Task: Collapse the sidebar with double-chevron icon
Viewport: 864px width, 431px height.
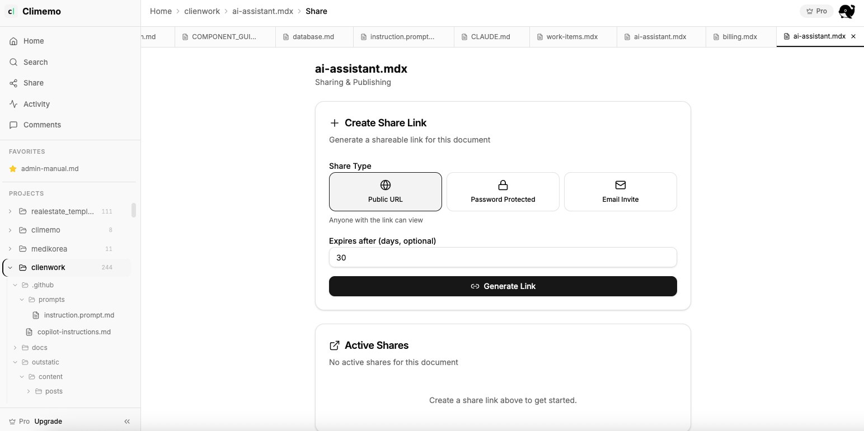Action: (x=127, y=421)
